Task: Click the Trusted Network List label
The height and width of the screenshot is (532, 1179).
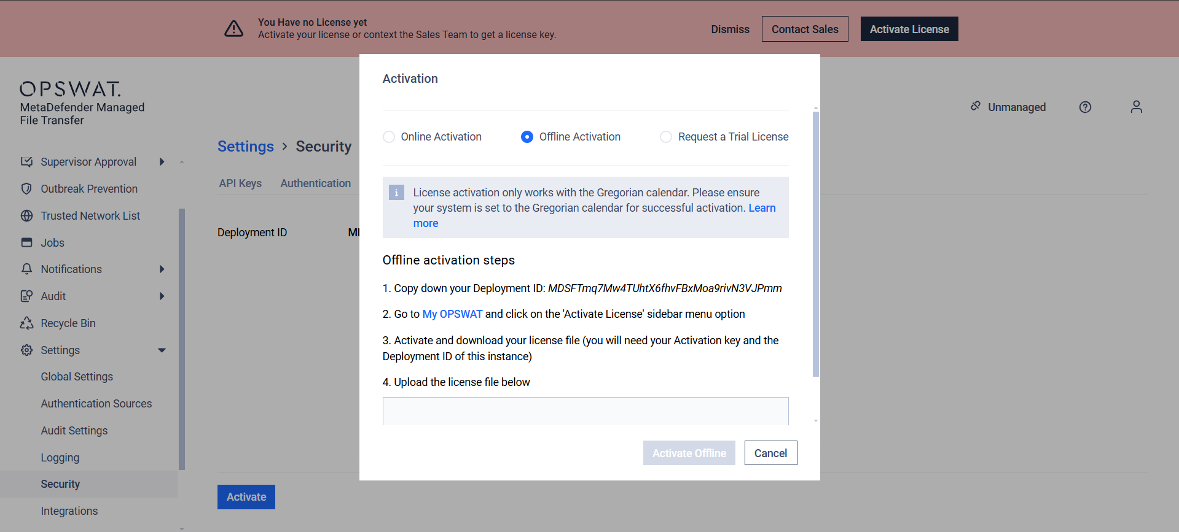Action: [90, 216]
